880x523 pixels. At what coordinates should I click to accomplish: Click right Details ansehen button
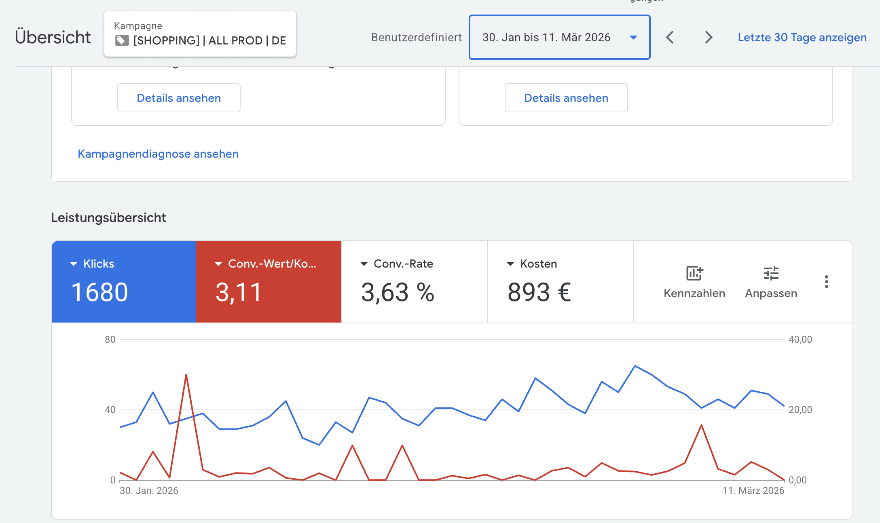click(566, 98)
